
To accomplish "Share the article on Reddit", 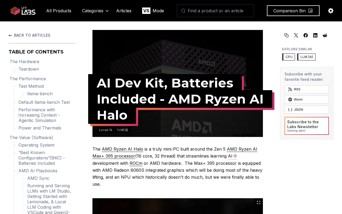I will click(x=325, y=35).
